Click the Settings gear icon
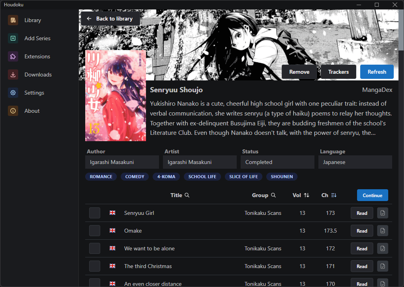The width and height of the screenshot is (404, 287). coord(13,93)
